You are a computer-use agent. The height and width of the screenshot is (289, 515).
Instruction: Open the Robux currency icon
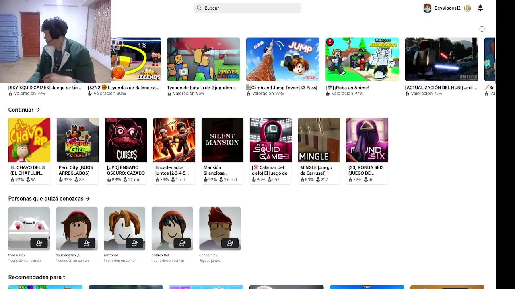coord(468,8)
